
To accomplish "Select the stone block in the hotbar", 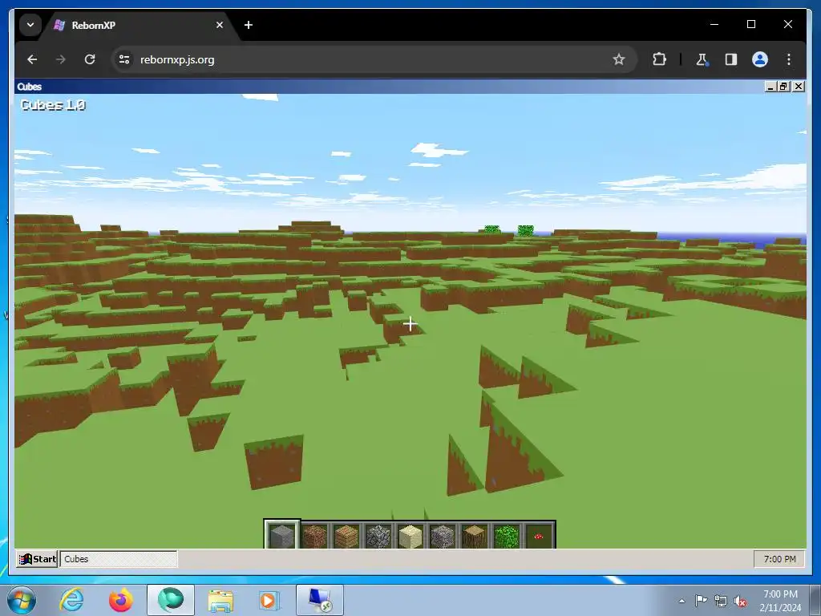I will (282, 535).
